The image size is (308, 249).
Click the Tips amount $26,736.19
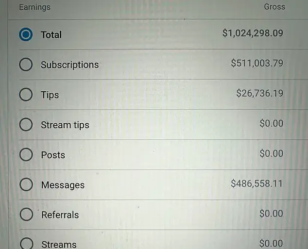coord(259,93)
